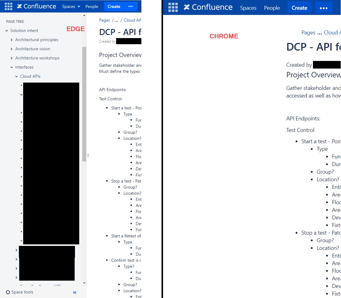Open Spaces menu in Chrome window
Viewport: 341px width, 298px height.
tap(248, 8)
